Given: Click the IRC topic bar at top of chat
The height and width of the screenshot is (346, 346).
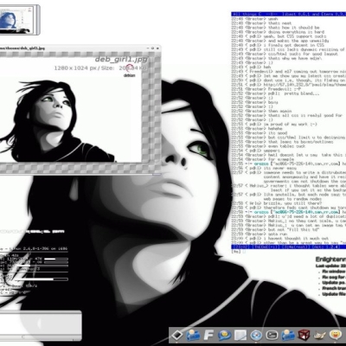Looking at the screenshot, I should tap(288, 14).
